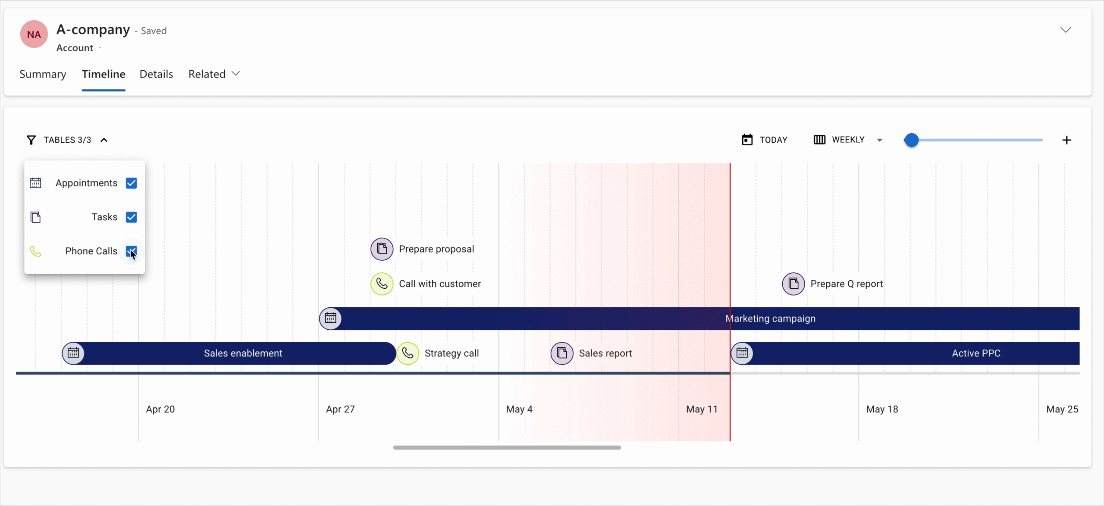The image size is (1104, 506).
Task: Click the Saved status text
Action: point(154,31)
